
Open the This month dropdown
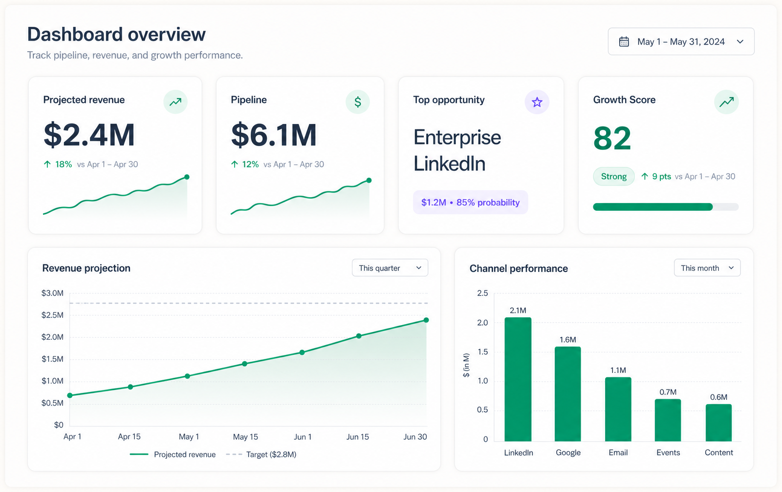click(707, 267)
